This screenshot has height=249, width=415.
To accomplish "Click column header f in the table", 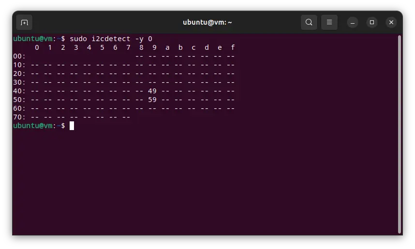I will [x=233, y=47].
